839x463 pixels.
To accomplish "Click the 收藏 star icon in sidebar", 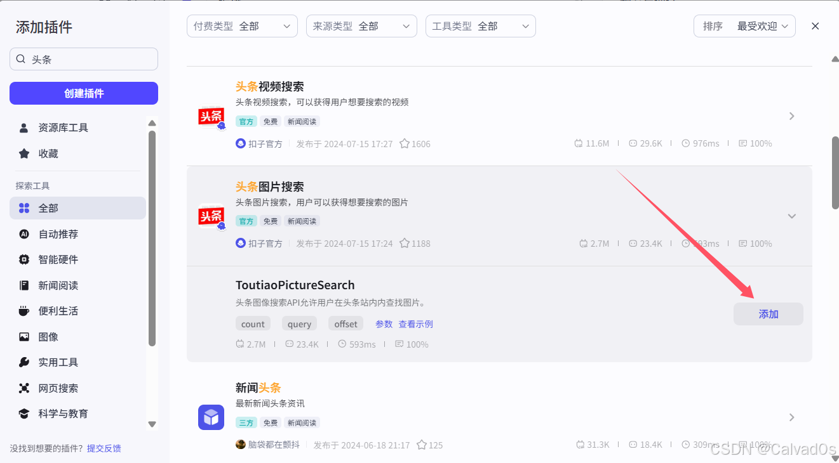I will click(24, 153).
